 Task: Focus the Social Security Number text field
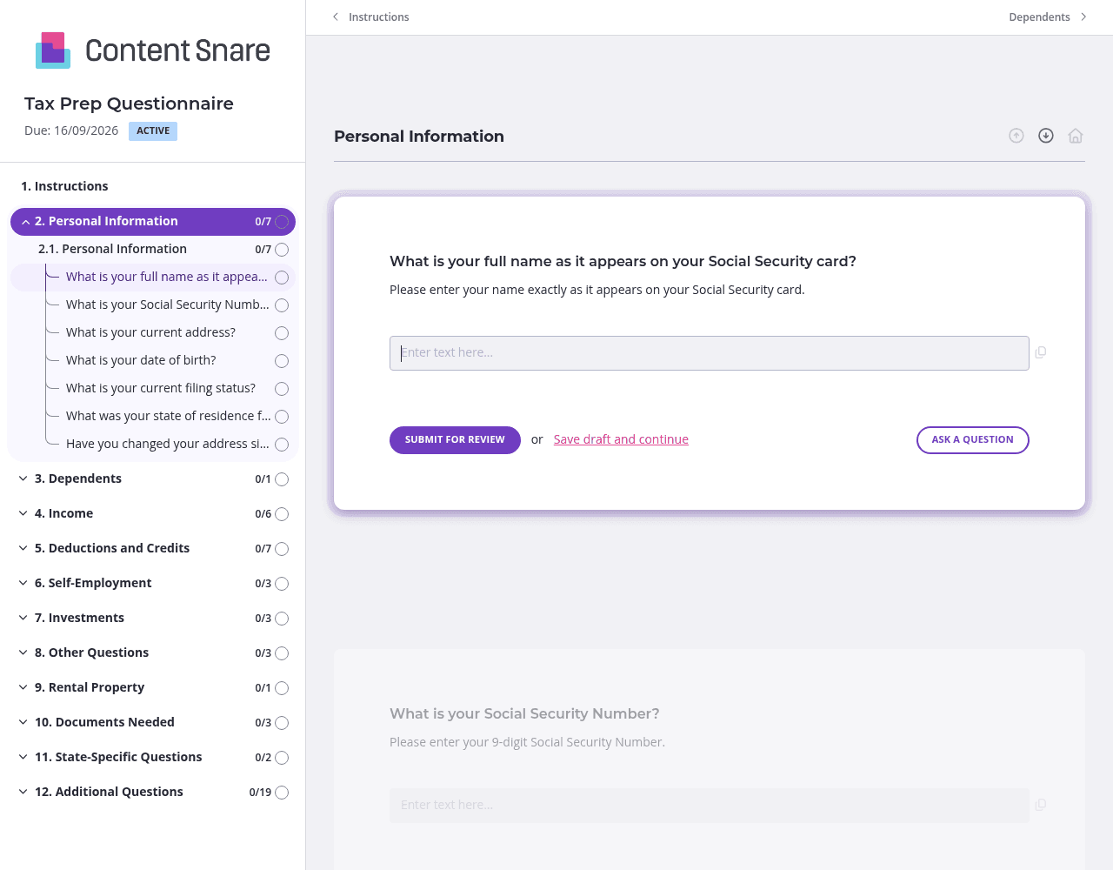click(x=710, y=806)
